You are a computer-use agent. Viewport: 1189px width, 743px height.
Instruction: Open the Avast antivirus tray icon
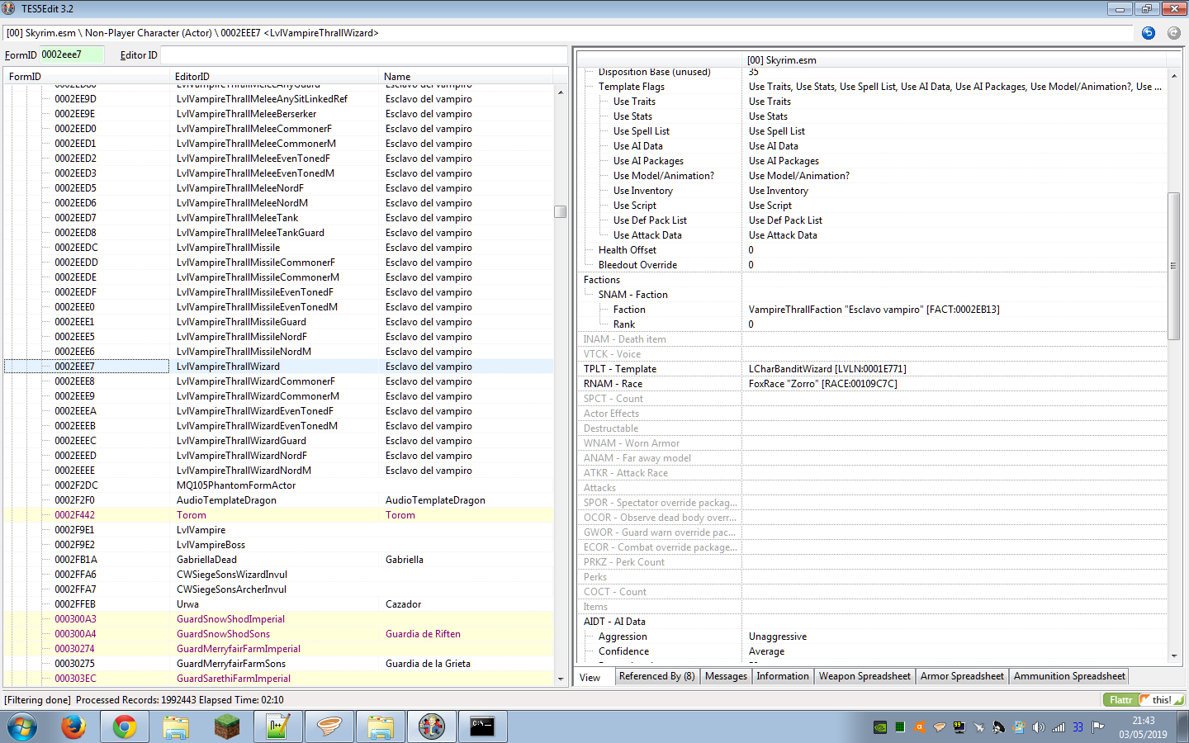920,727
